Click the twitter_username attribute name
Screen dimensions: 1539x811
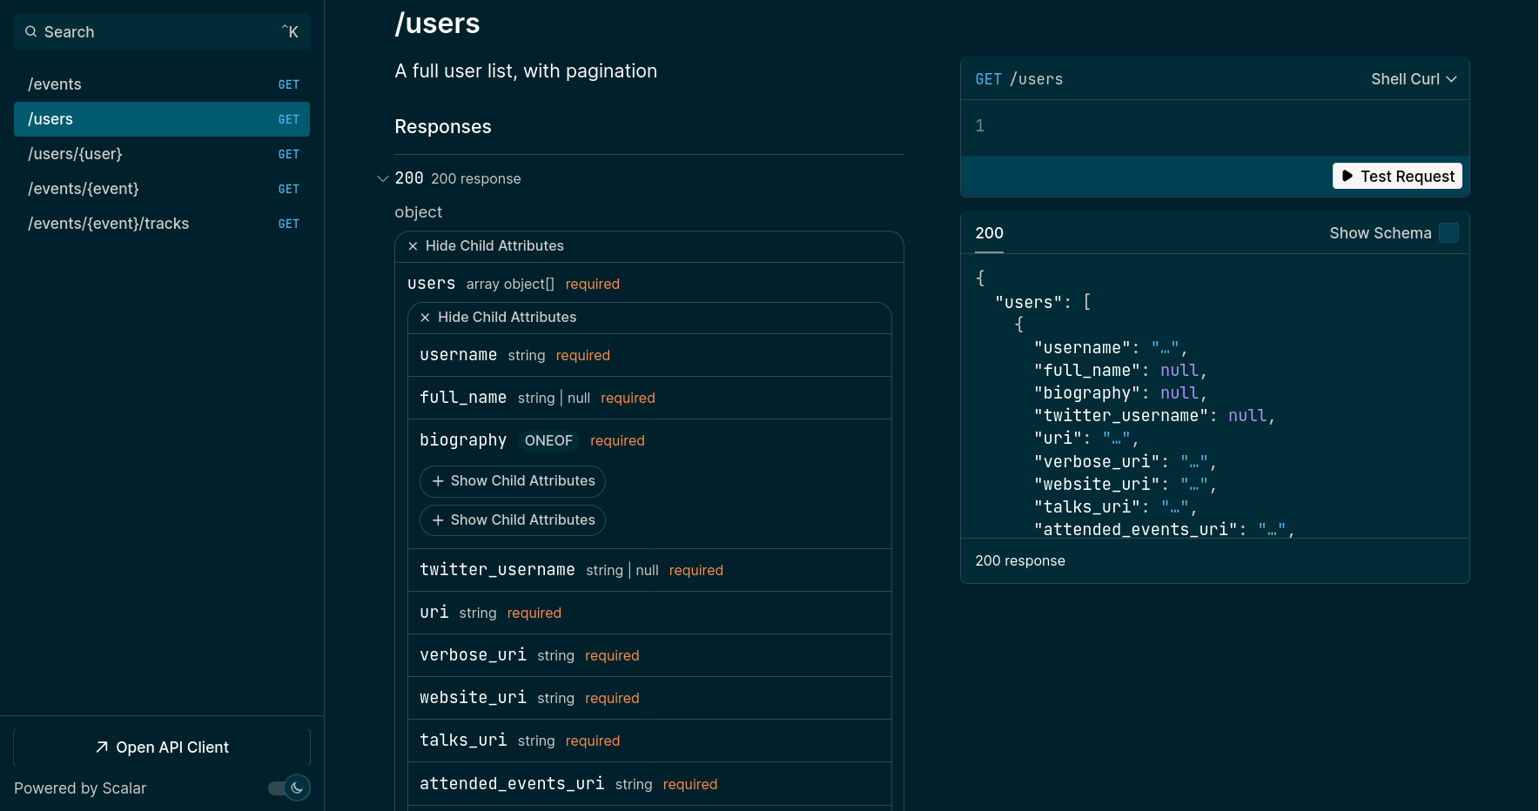(497, 570)
